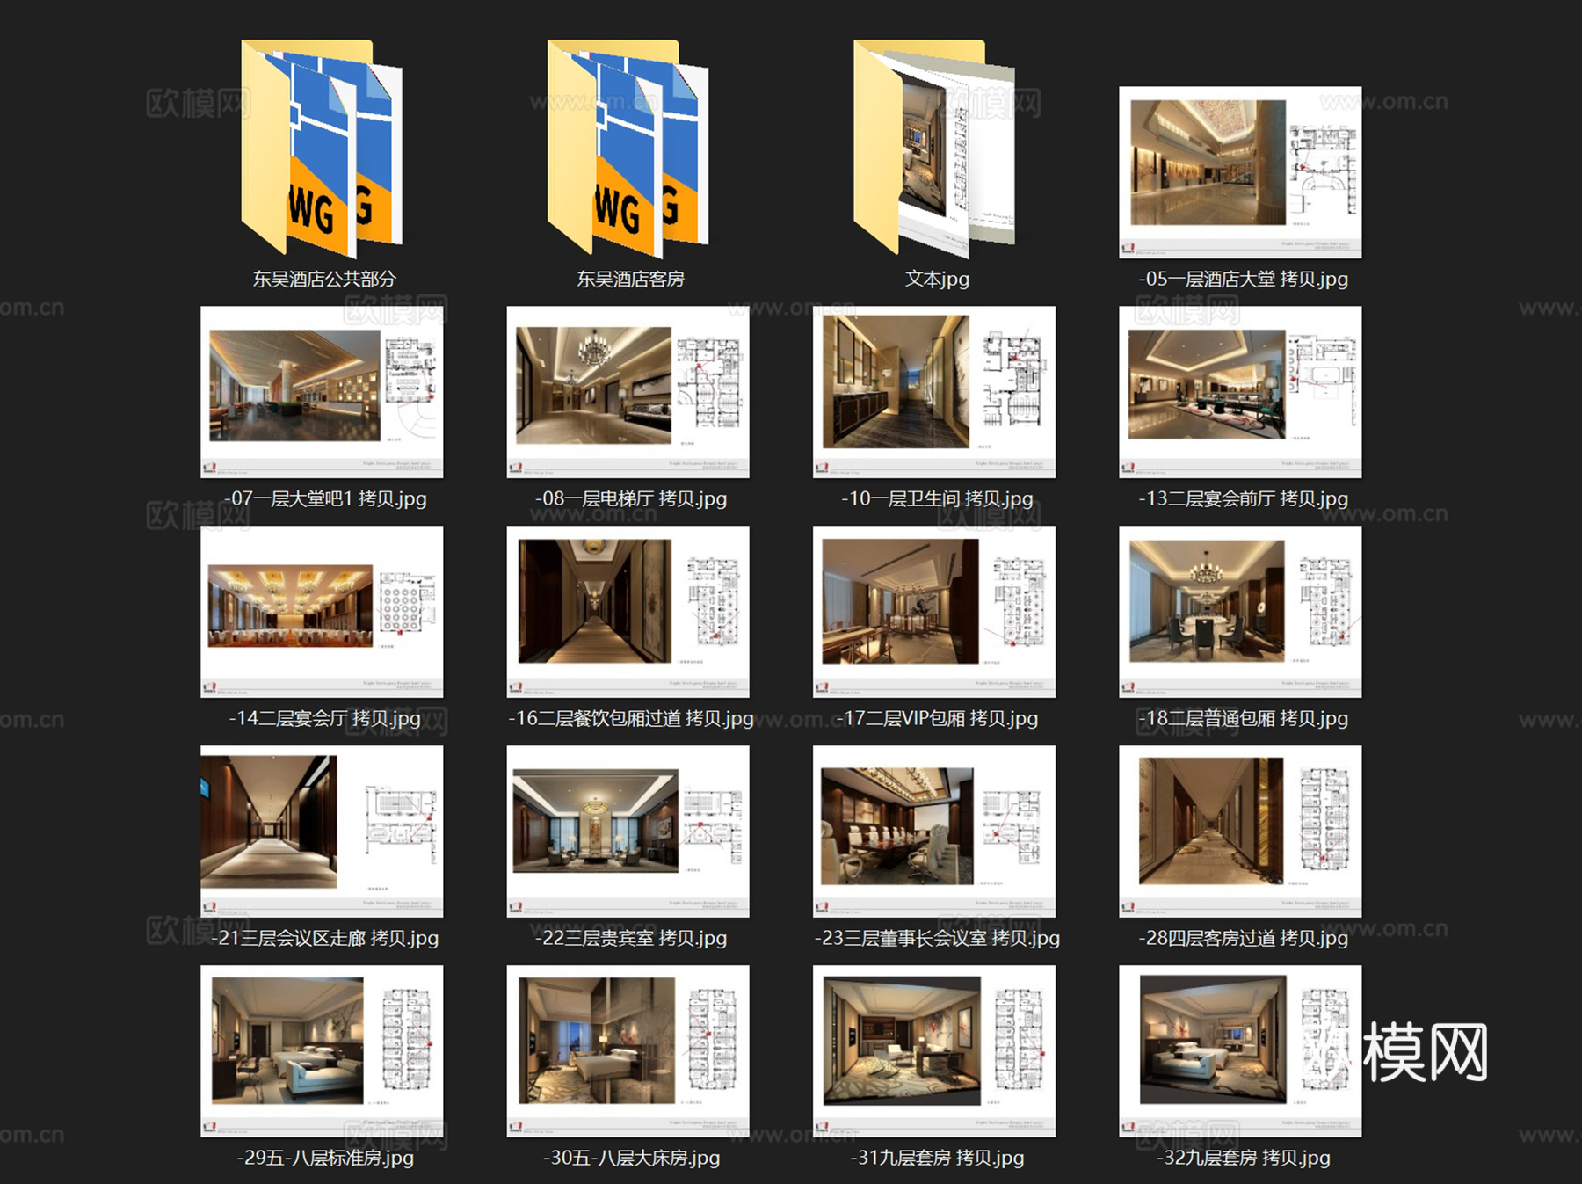Select the -05一层酒店大堂 拷贝.jpg thumbnail
The height and width of the screenshot is (1184, 1582).
[x=1240, y=172]
